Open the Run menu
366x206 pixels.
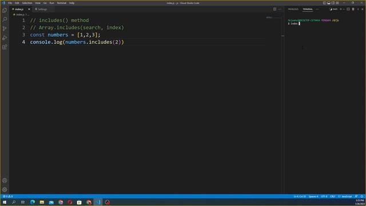[x=51, y=3]
